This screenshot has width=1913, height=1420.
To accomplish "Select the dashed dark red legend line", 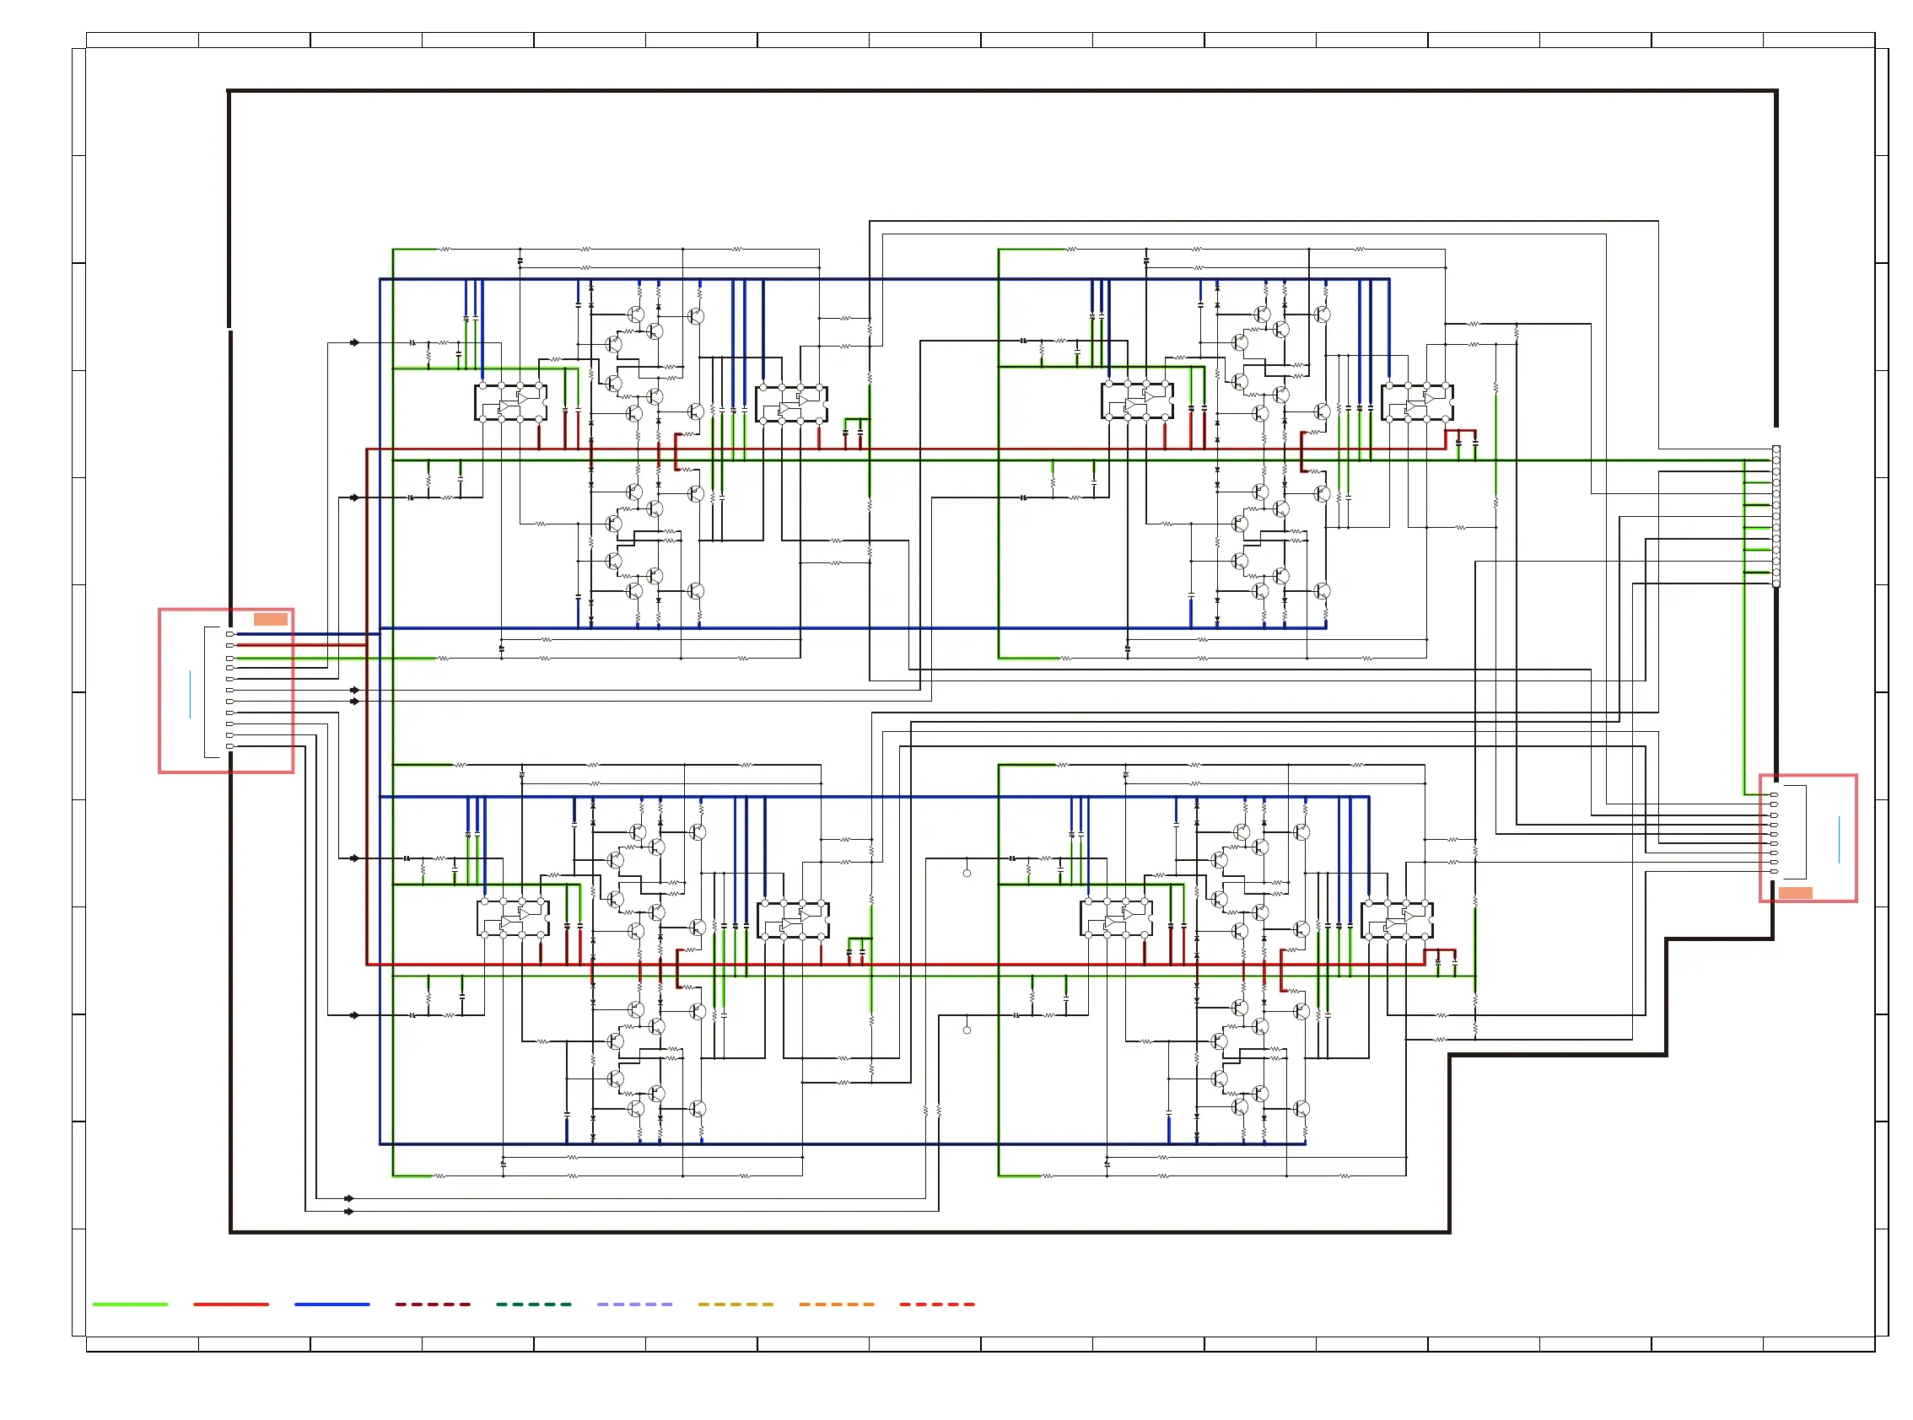I will tap(433, 1304).
